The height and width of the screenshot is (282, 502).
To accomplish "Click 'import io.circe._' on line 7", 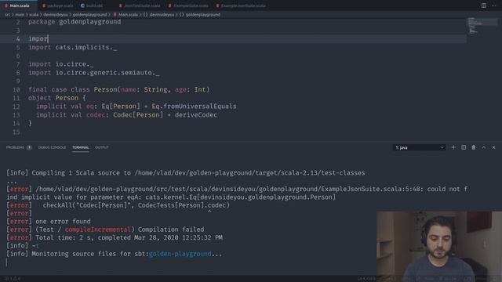I will tap(61, 64).
